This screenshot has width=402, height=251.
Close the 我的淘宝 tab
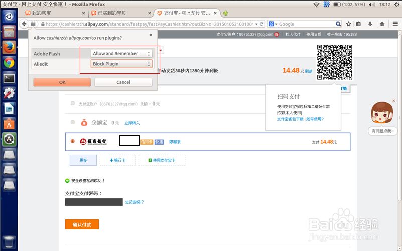coord(83,13)
